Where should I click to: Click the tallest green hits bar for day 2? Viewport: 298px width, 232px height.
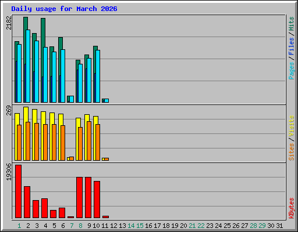click(x=26, y=23)
